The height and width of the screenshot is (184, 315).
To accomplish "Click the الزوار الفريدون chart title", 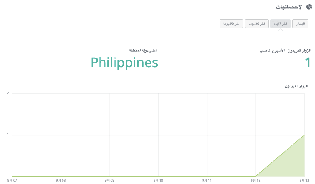I will [296, 86].
